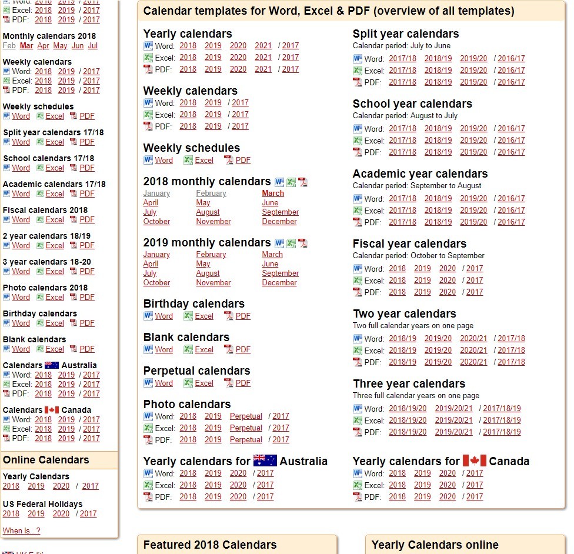Screen dimensions: 574x554
Task: Click Word icon under sidebar Weekly schedules
Action: point(6,116)
